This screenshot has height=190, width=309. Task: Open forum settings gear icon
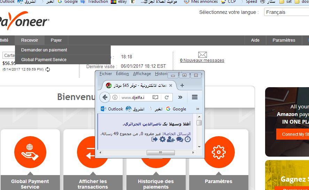pos(162,139)
